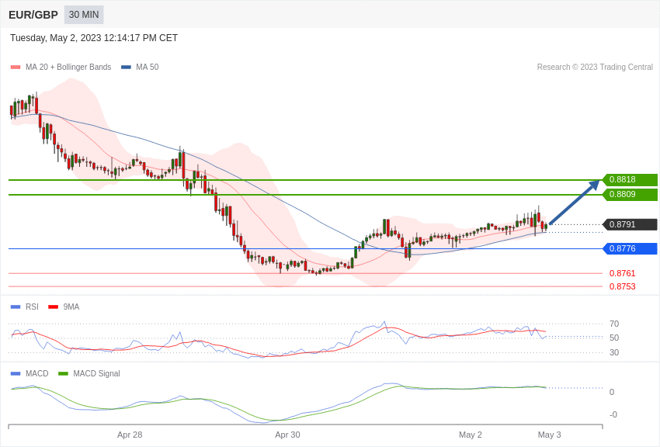
Task: Click the MACD Signal legend label
Action: pos(96,373)
